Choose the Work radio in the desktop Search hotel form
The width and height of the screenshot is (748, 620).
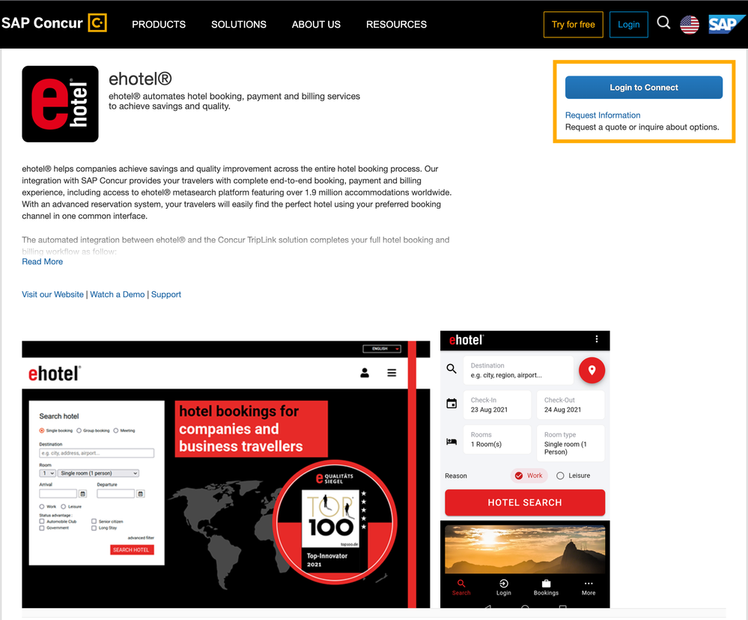[x=42, y=506]
